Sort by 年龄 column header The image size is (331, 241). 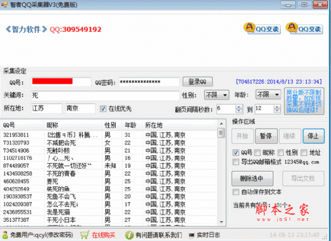132,125
